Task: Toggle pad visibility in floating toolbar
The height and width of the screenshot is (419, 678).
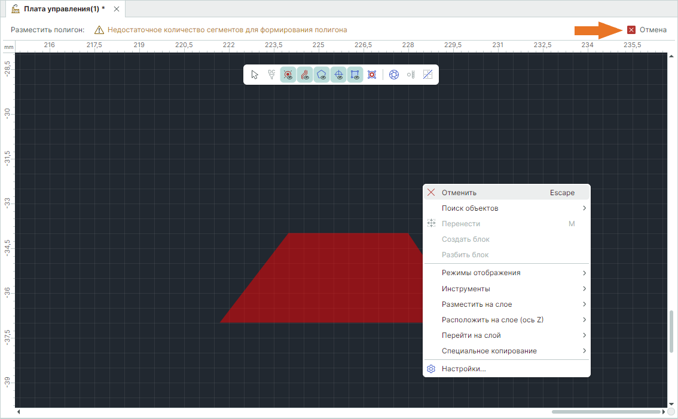Action: click(x=288, y=75)
